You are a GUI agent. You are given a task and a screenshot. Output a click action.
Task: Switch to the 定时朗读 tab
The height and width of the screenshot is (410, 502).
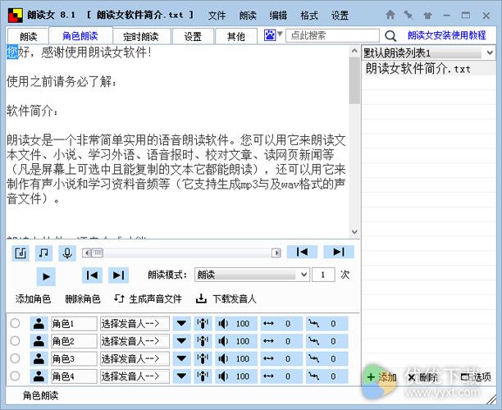(x=141, y=36)
